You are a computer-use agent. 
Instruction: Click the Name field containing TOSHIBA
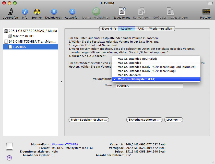149,86
